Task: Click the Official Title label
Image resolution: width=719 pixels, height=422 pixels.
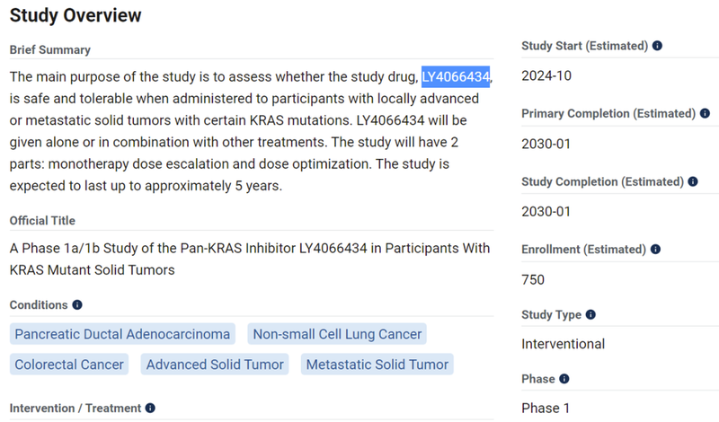Action: pos(42,221)
